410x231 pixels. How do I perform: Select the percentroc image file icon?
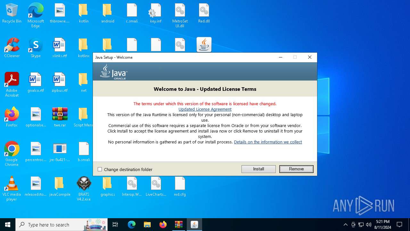(36, 152)
